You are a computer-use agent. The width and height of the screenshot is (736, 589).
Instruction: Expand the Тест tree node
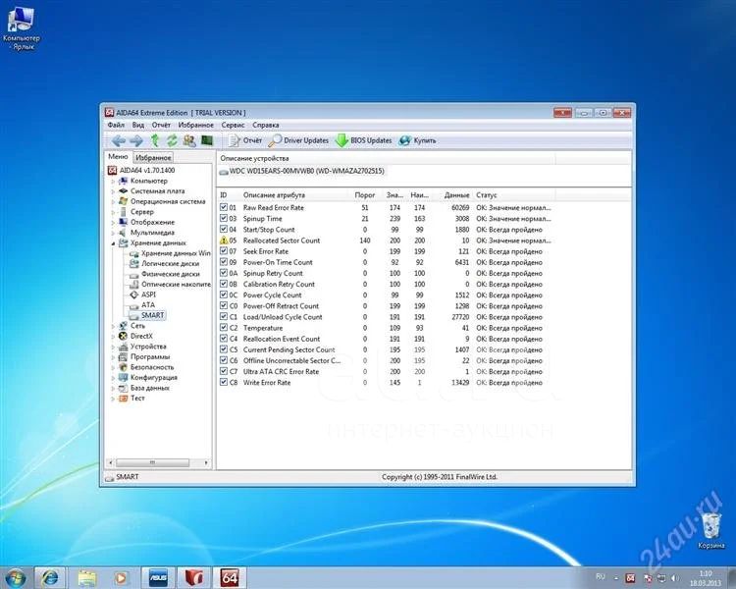click(x=113, y=399)
